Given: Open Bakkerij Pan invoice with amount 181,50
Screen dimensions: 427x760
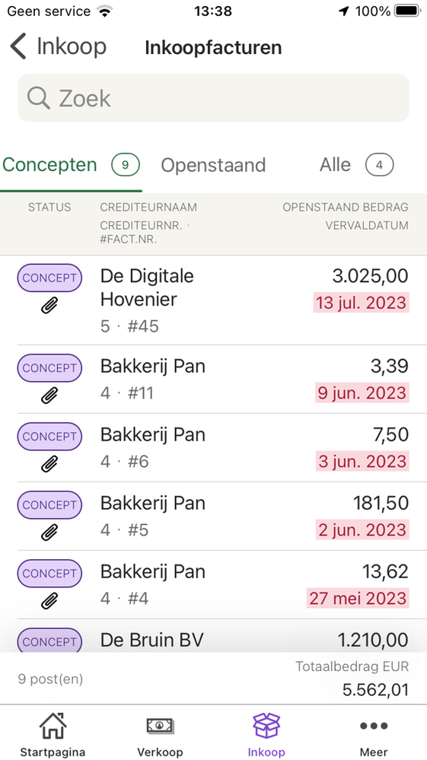Looking at the screenshot, I should (213, 517).
